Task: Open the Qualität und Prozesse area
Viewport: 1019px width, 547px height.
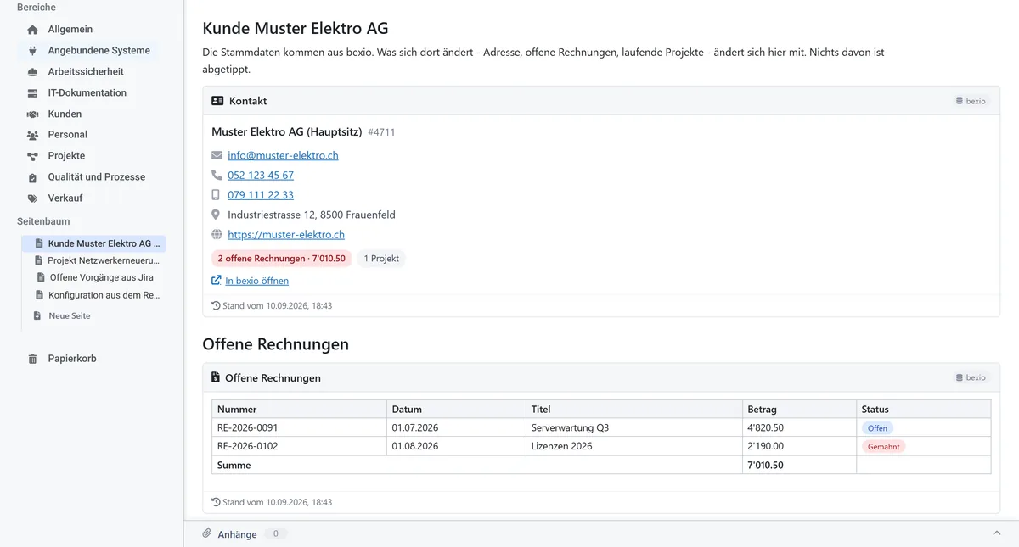Action: [x=97, y=177]
